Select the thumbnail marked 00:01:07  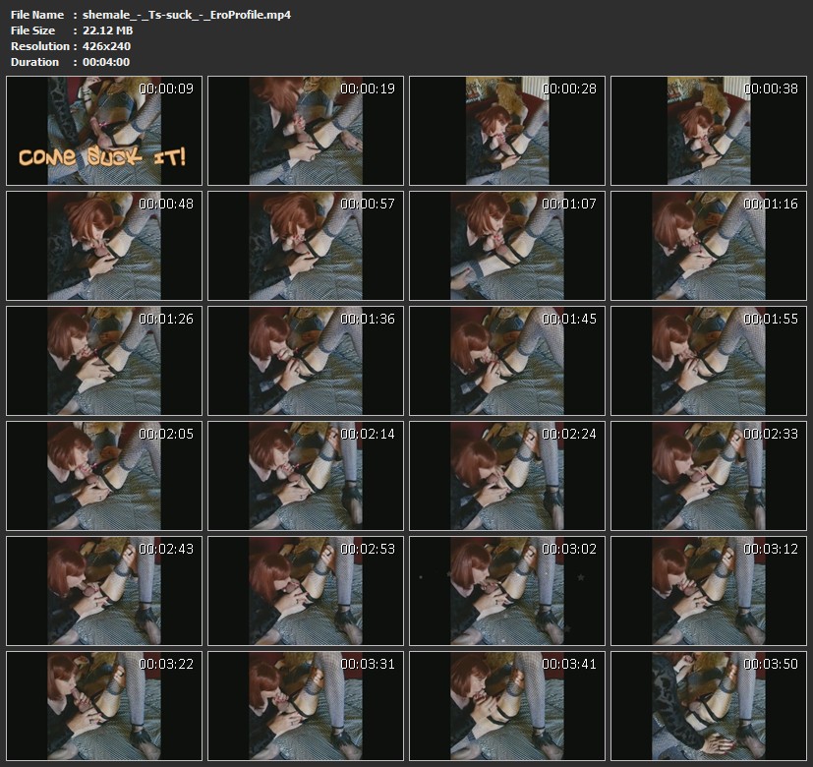507,246
